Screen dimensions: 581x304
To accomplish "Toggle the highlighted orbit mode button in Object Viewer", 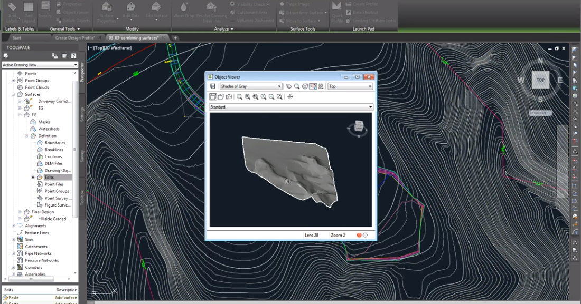I will click(313, 86).
